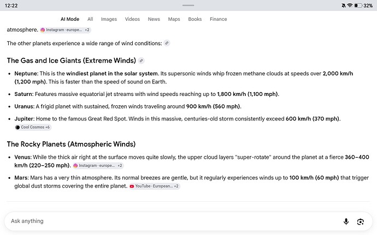
Task: Select the Maps tab
Action: (174, 19)
